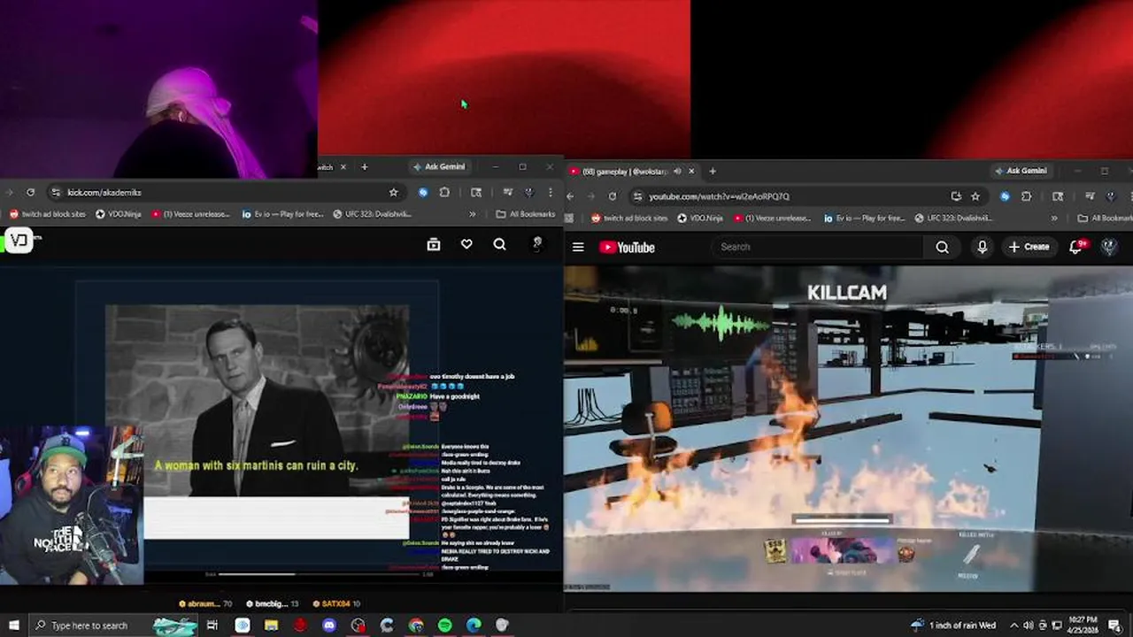Open new tab in Kick window
Image resolution: width=1133 pixels, height=637 pixels.
364,166
